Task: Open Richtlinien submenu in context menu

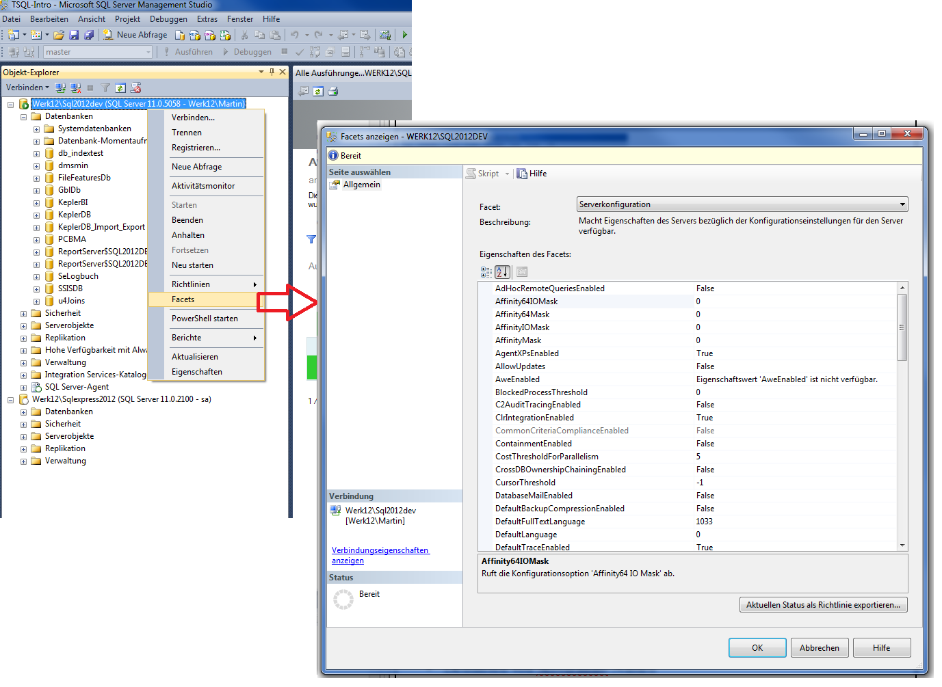Action: [207, 284]
